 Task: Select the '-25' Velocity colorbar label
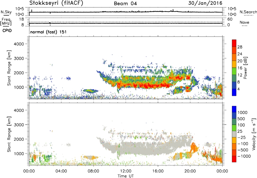(x=242, y=137)
